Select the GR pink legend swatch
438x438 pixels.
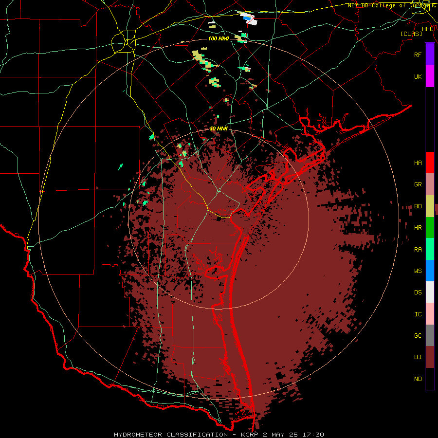pos(430,184)
